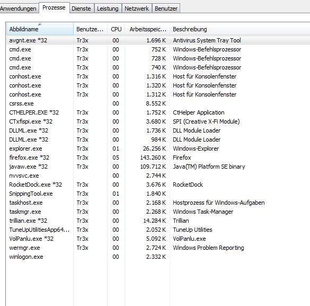Click the CtHelper Application description

pos(199,112)
